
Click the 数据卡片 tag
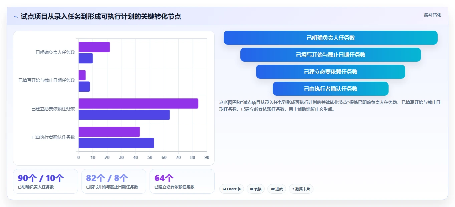point(301,189)
